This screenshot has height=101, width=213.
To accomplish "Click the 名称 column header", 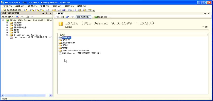I will [133, 35].
